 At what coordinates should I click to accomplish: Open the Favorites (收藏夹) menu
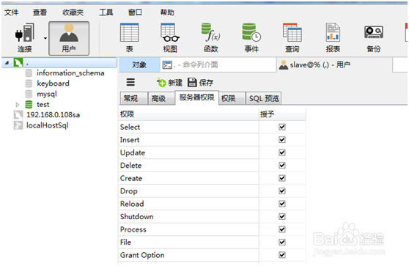(73, 12)
